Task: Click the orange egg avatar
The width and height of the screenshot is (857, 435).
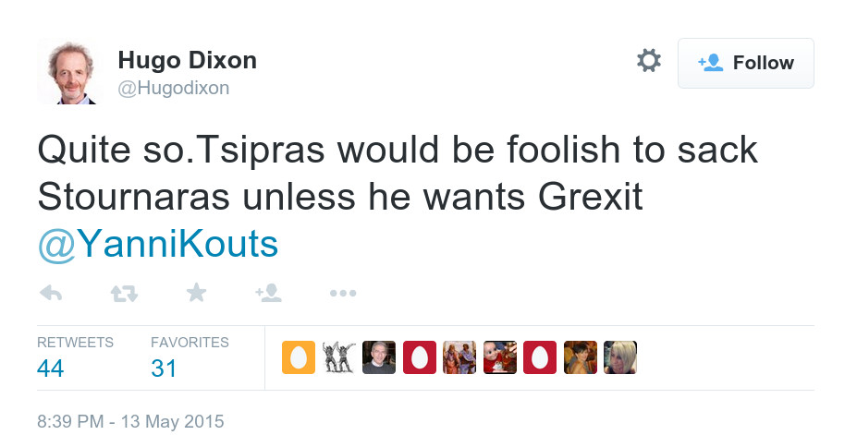Action: (299, 357)
